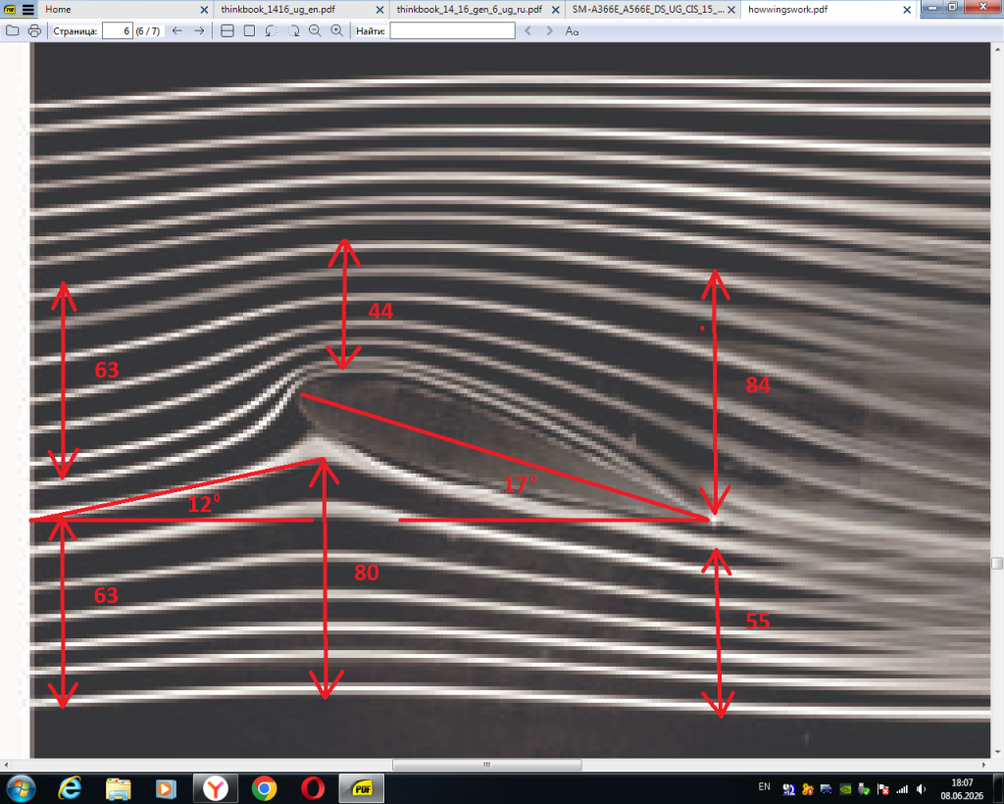Screen dimensions: 1004x804
Task: Click the horizontal scrollbar thumb
Action: click(487, 765)
